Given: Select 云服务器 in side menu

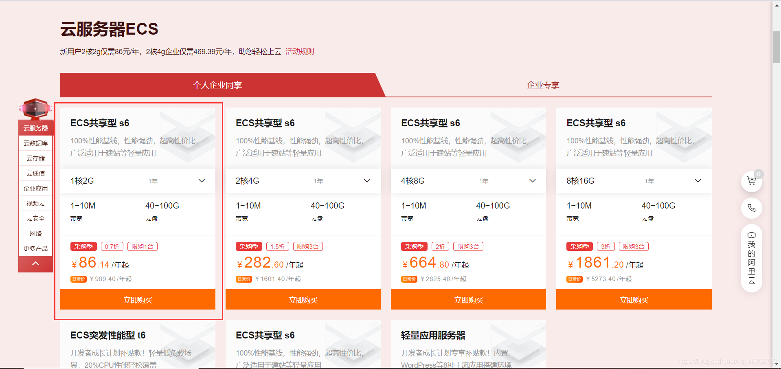Looking at the screenshot, I should (x=36, y=128).
